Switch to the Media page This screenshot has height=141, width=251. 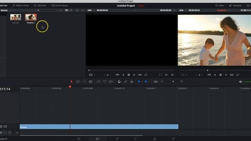point(79,139)
